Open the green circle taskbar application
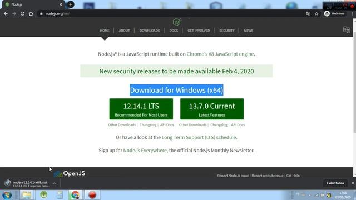 (43, 195)
